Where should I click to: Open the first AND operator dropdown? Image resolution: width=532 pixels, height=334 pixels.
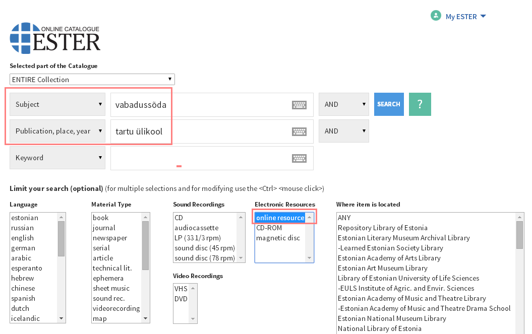(344, 104)
